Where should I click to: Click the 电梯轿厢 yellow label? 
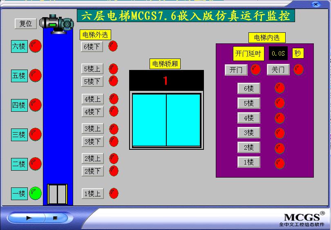tap(165, 64)
